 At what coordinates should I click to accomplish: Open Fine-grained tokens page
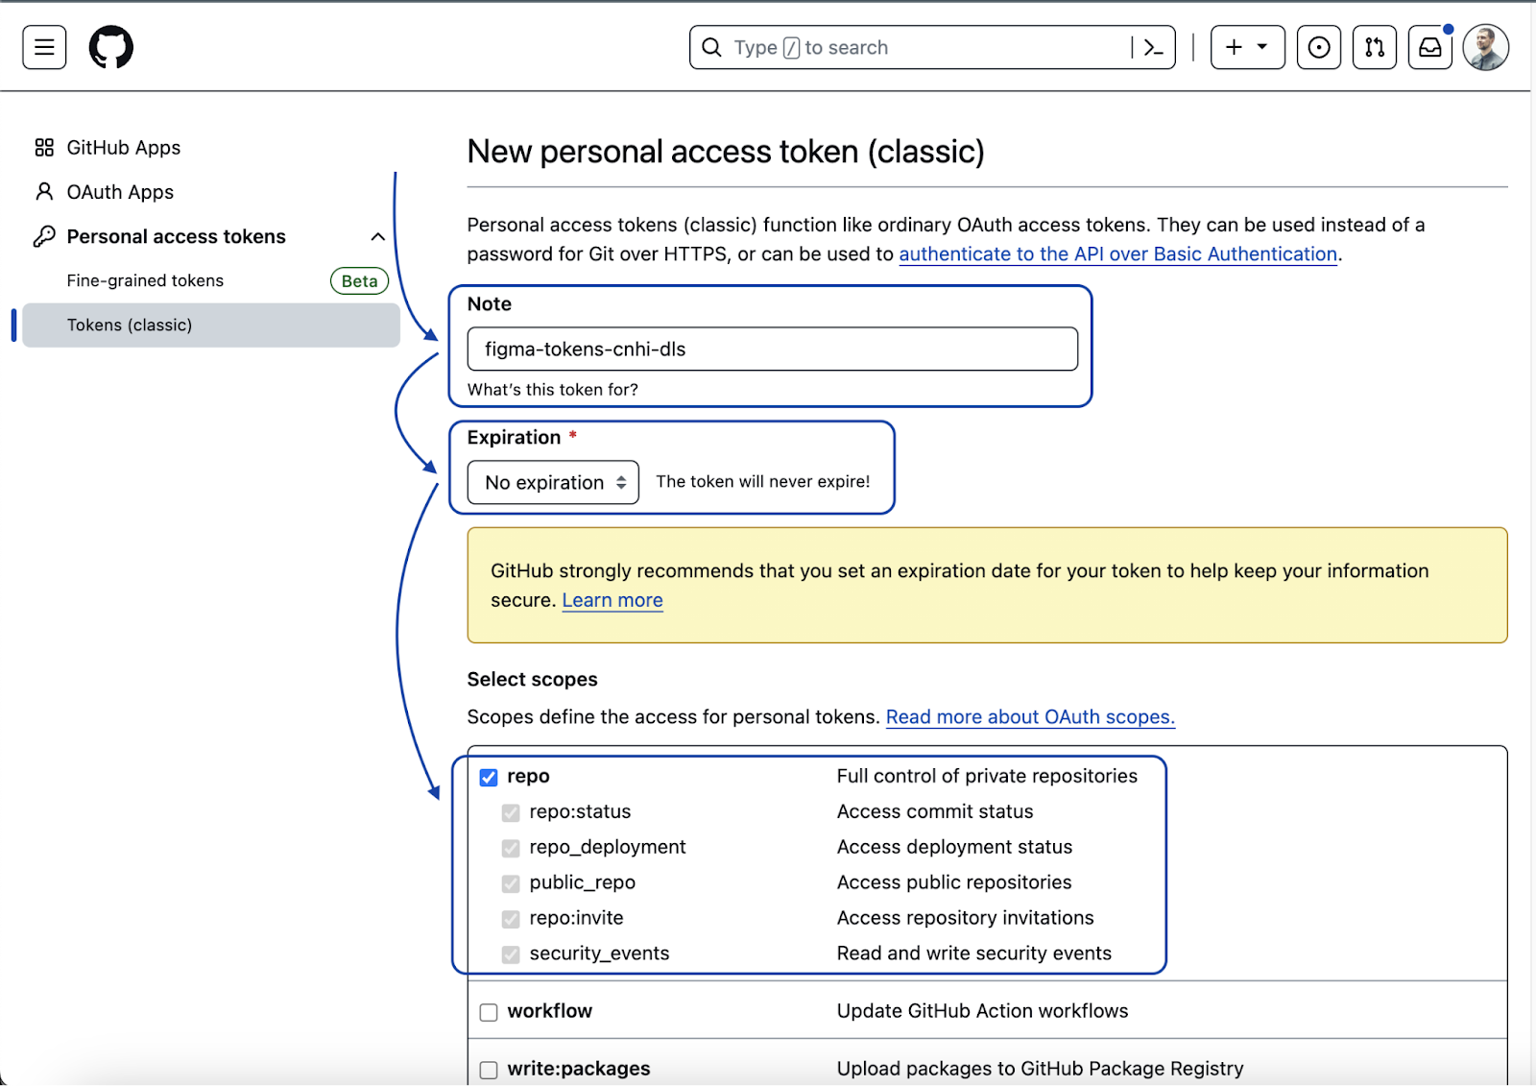click(x=145, y=280)
